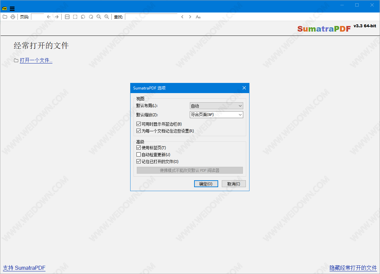Click the 经常打开的文件 heading
The image size is (380, 274).
pos(41,45)
